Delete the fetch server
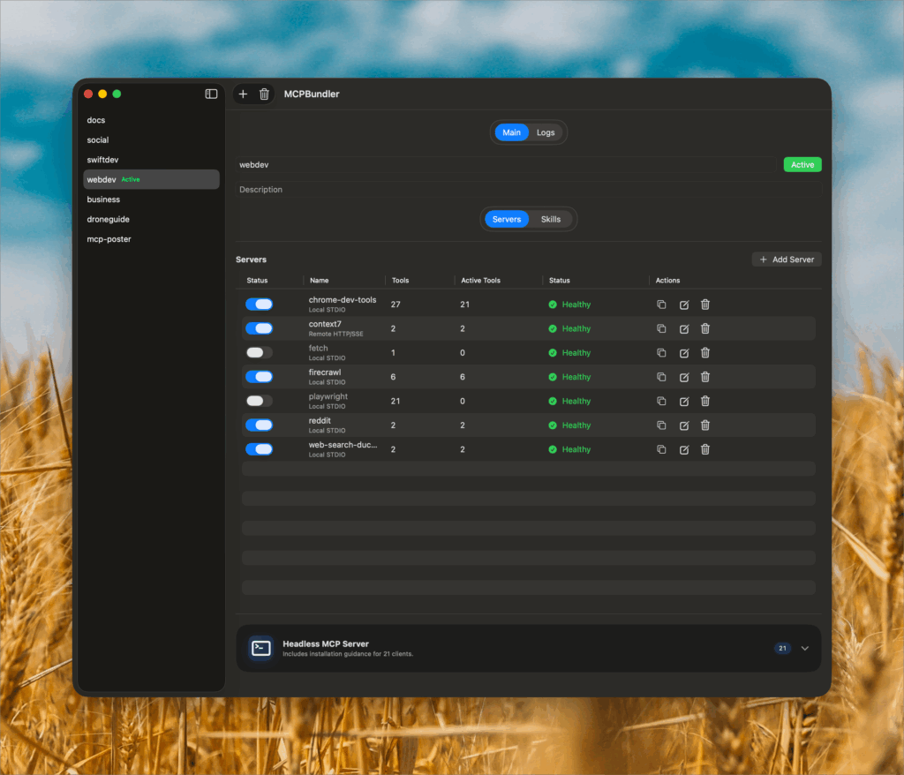The height and width of the screenshot is (775, 904). point(705,353)
